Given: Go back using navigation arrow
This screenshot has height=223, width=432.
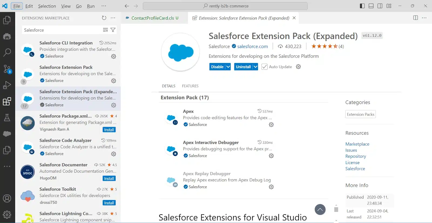Looking at the screenshot, I should point(127,6).
